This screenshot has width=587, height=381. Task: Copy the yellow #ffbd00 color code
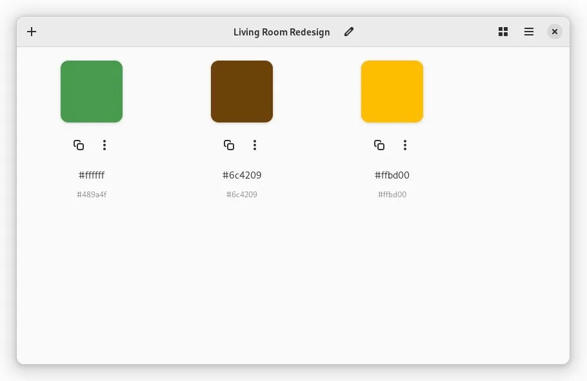379,145
